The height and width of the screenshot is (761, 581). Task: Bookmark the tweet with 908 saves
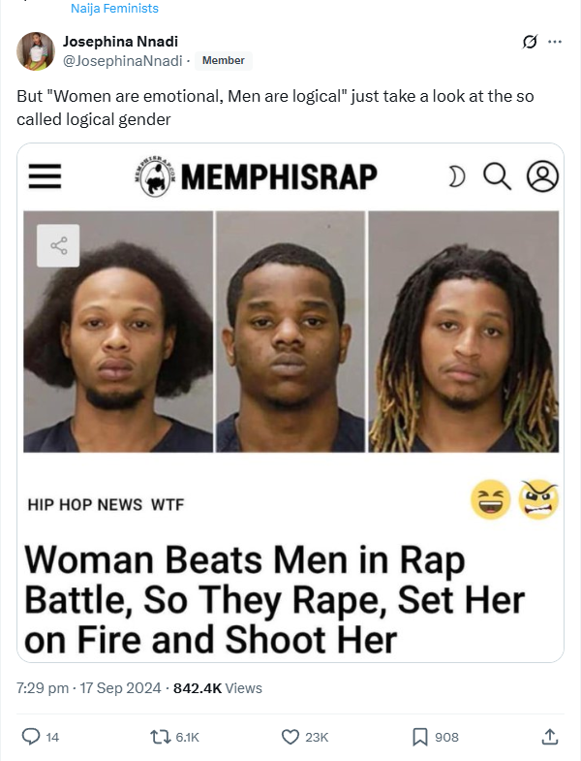pos(435,737)
